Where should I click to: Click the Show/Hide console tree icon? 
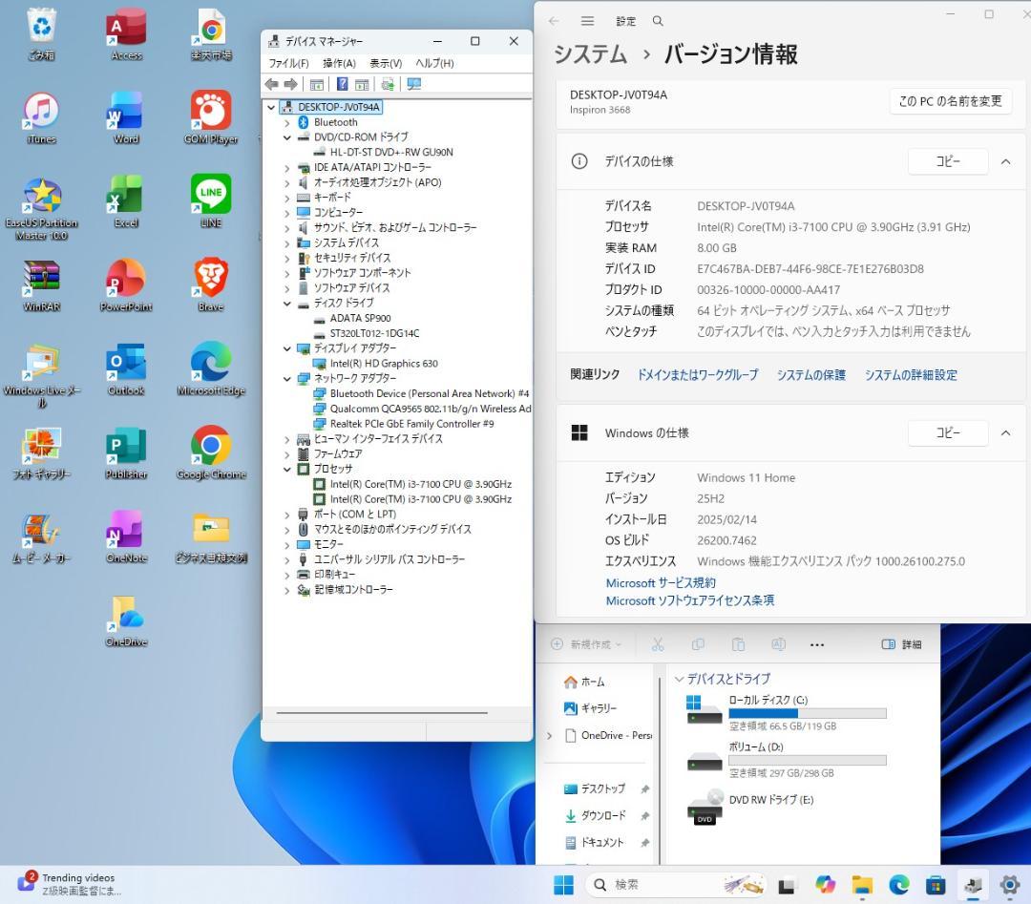click(318, 84)
